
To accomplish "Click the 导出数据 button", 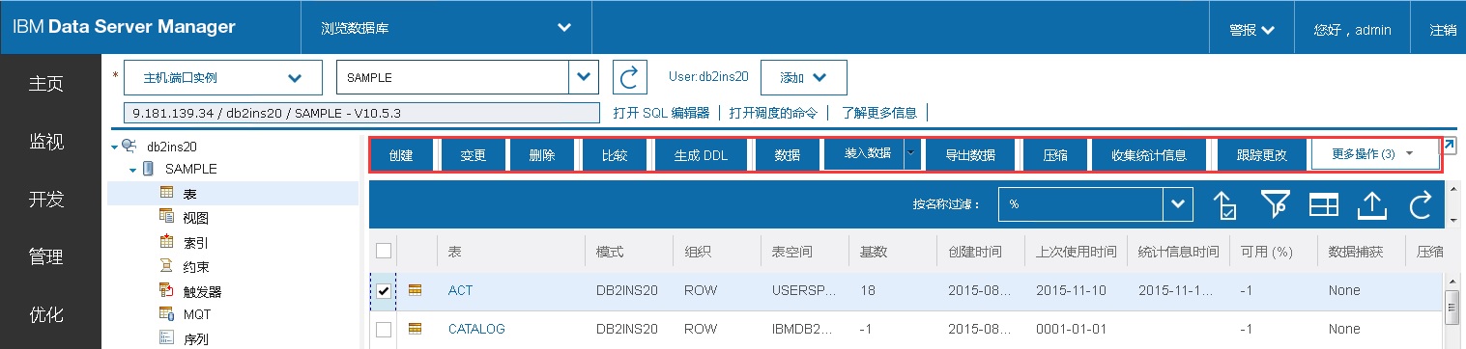I will point(970,155).
